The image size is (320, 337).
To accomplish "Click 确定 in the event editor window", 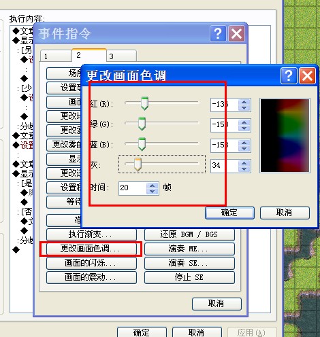I will (x=142, y=332).
